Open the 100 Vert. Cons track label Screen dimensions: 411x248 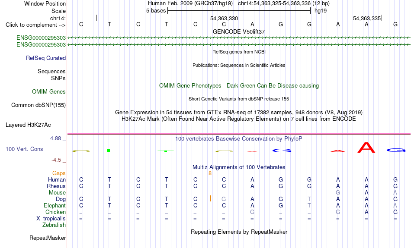click(24, 149)
